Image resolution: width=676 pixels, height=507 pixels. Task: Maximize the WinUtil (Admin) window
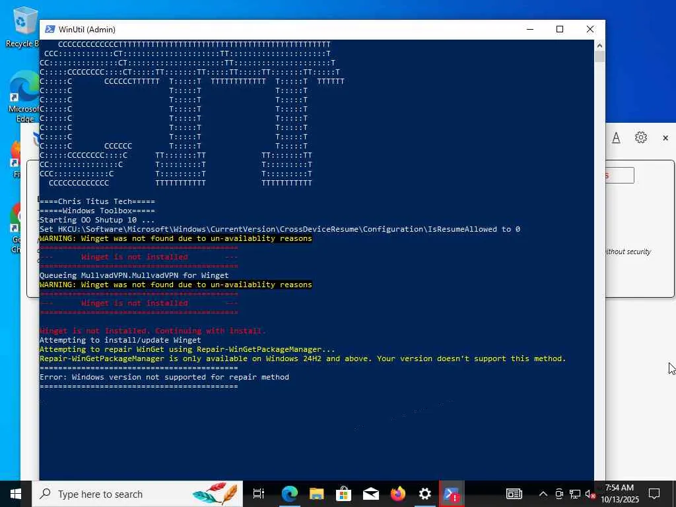tap(560, 29)
